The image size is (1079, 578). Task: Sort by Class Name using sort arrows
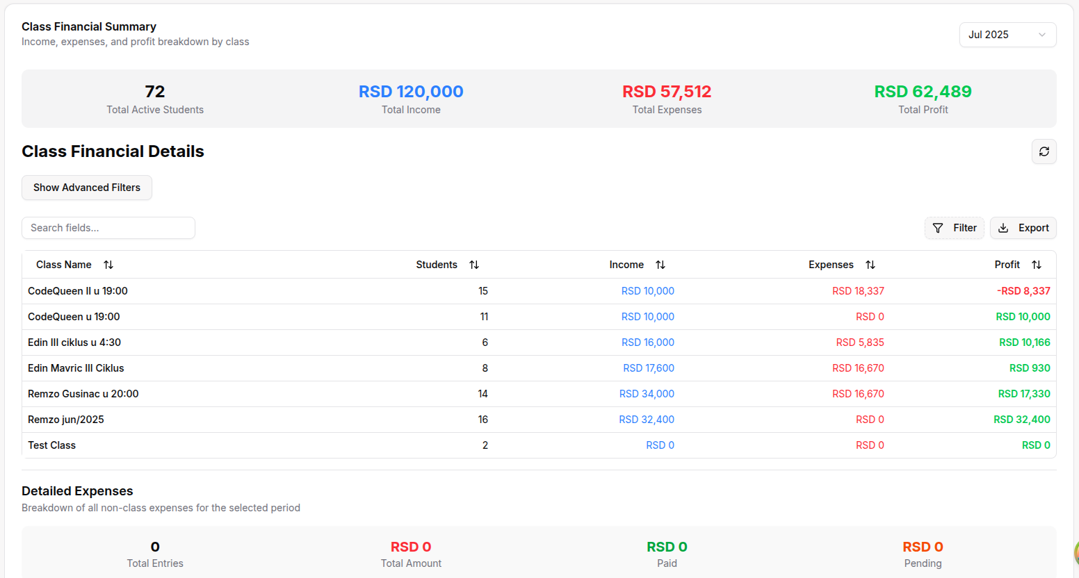108,265
